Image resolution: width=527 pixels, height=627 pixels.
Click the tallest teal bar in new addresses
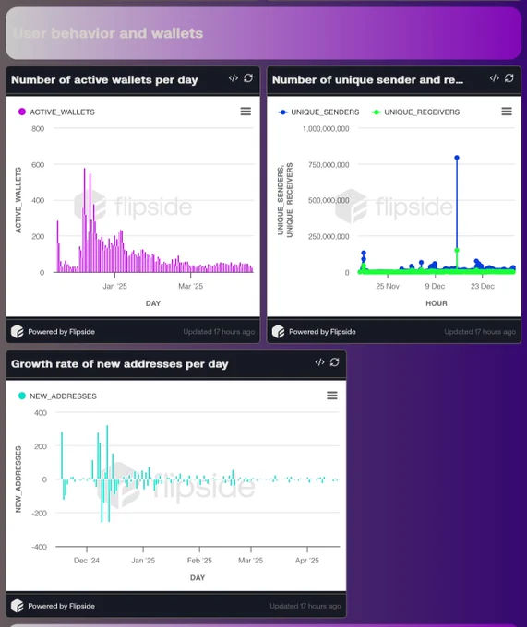107,452
